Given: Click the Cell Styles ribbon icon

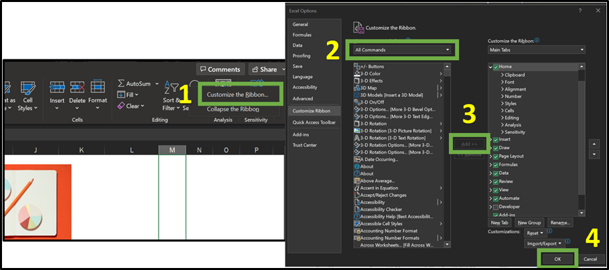Looking at the screenshot, I should 28,88.
